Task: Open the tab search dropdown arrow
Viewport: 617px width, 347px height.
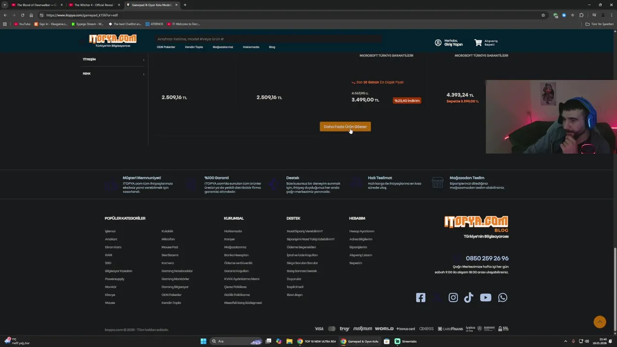Action: click(x=5, y=5)
